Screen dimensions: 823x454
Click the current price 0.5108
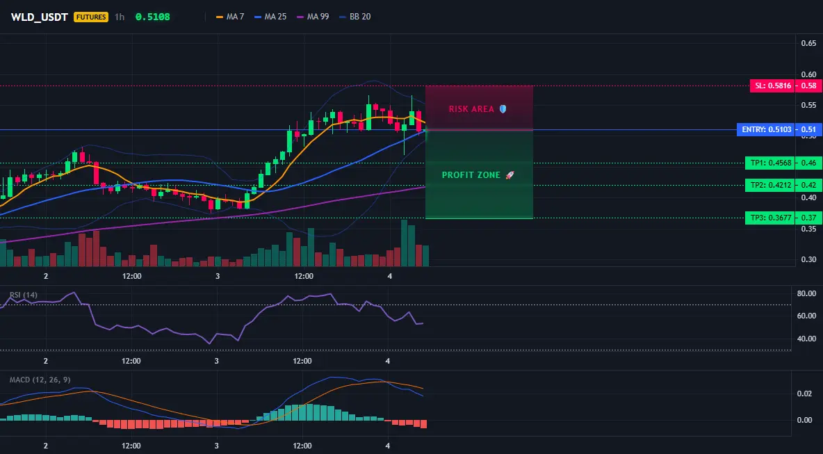[x=153, y=17]
